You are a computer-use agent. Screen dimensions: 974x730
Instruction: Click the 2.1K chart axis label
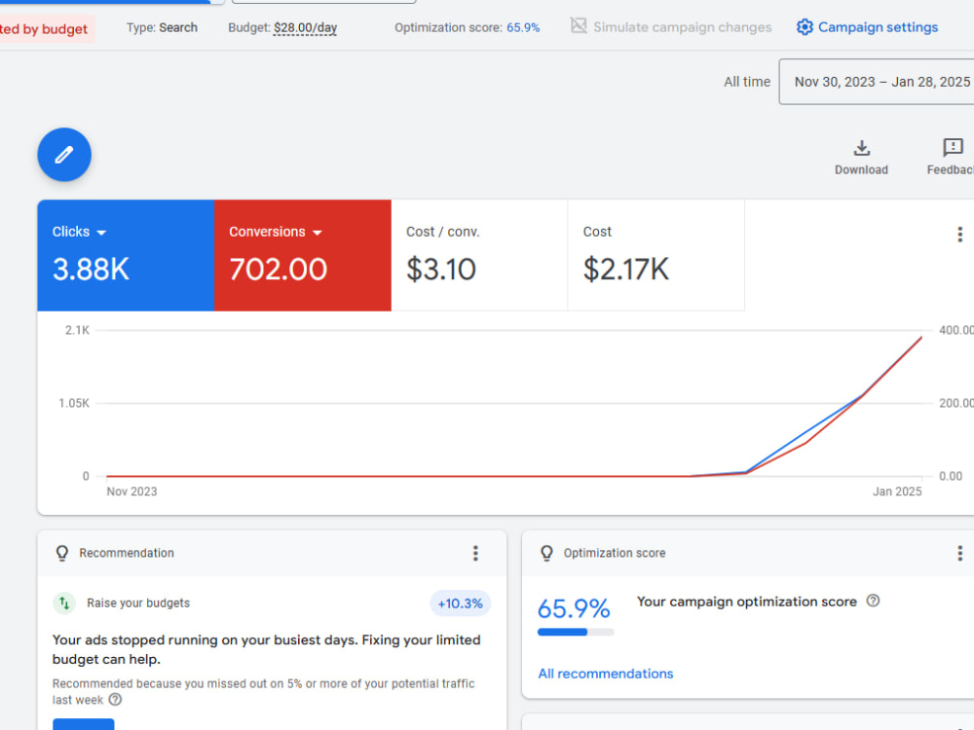click(77, 330)
